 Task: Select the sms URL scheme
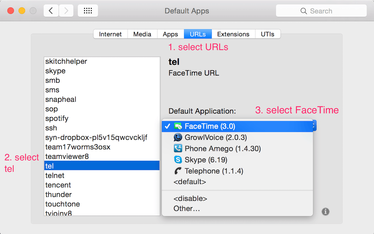point(102,90)
